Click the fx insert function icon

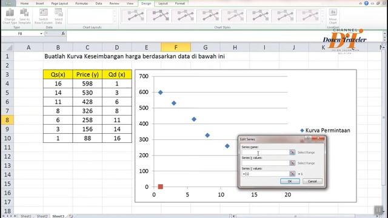tap(63, 33)
